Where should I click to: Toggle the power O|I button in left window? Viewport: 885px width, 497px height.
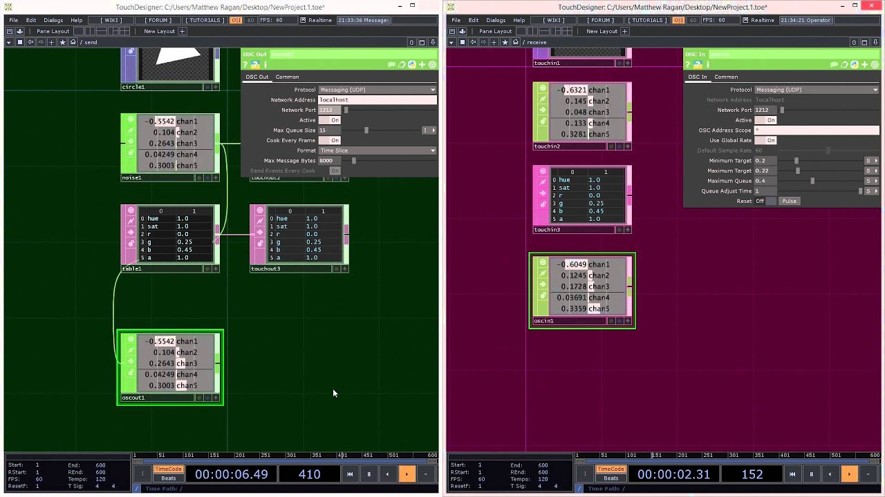(236, 20)
